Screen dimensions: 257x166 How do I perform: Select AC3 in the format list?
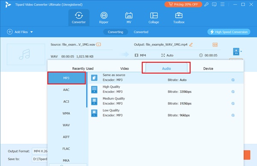(66, 101)
